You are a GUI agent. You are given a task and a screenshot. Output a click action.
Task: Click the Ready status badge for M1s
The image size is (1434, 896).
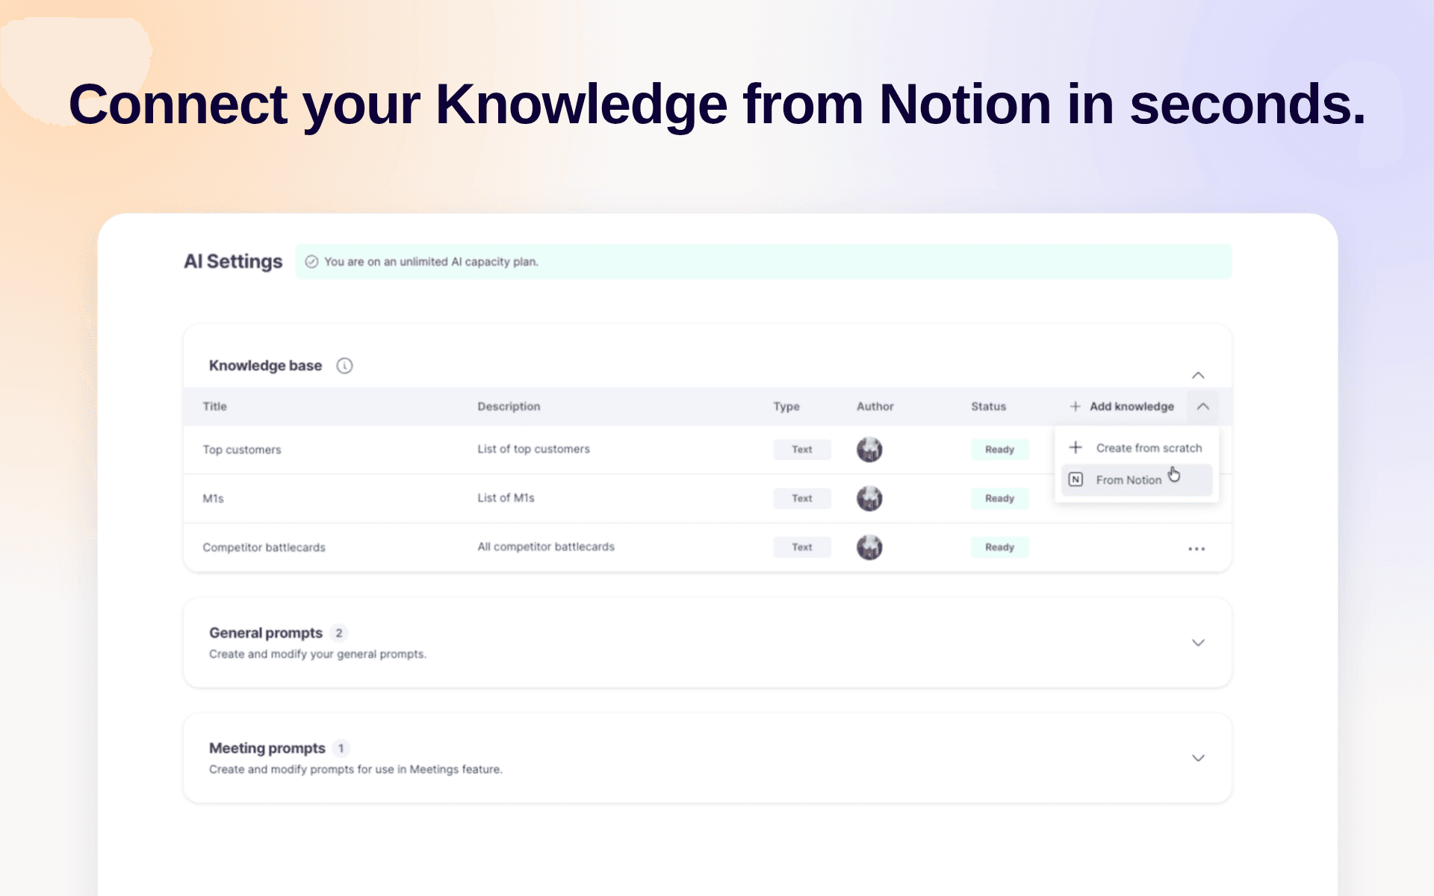tap(999, 499)
